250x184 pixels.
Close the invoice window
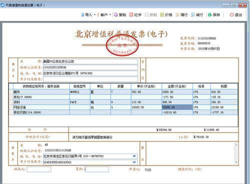242,5
